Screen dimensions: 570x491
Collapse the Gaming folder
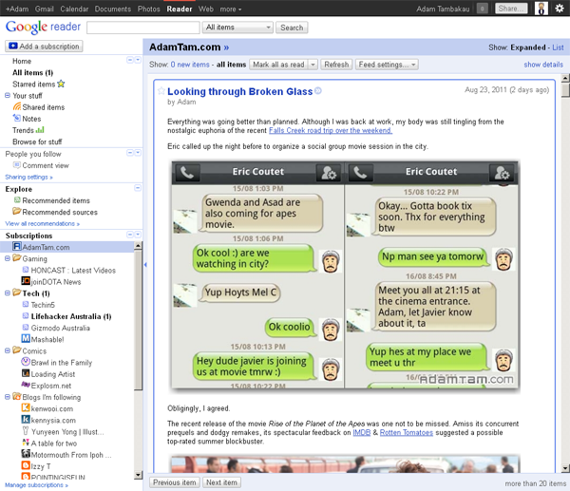[x=8, y=258]
